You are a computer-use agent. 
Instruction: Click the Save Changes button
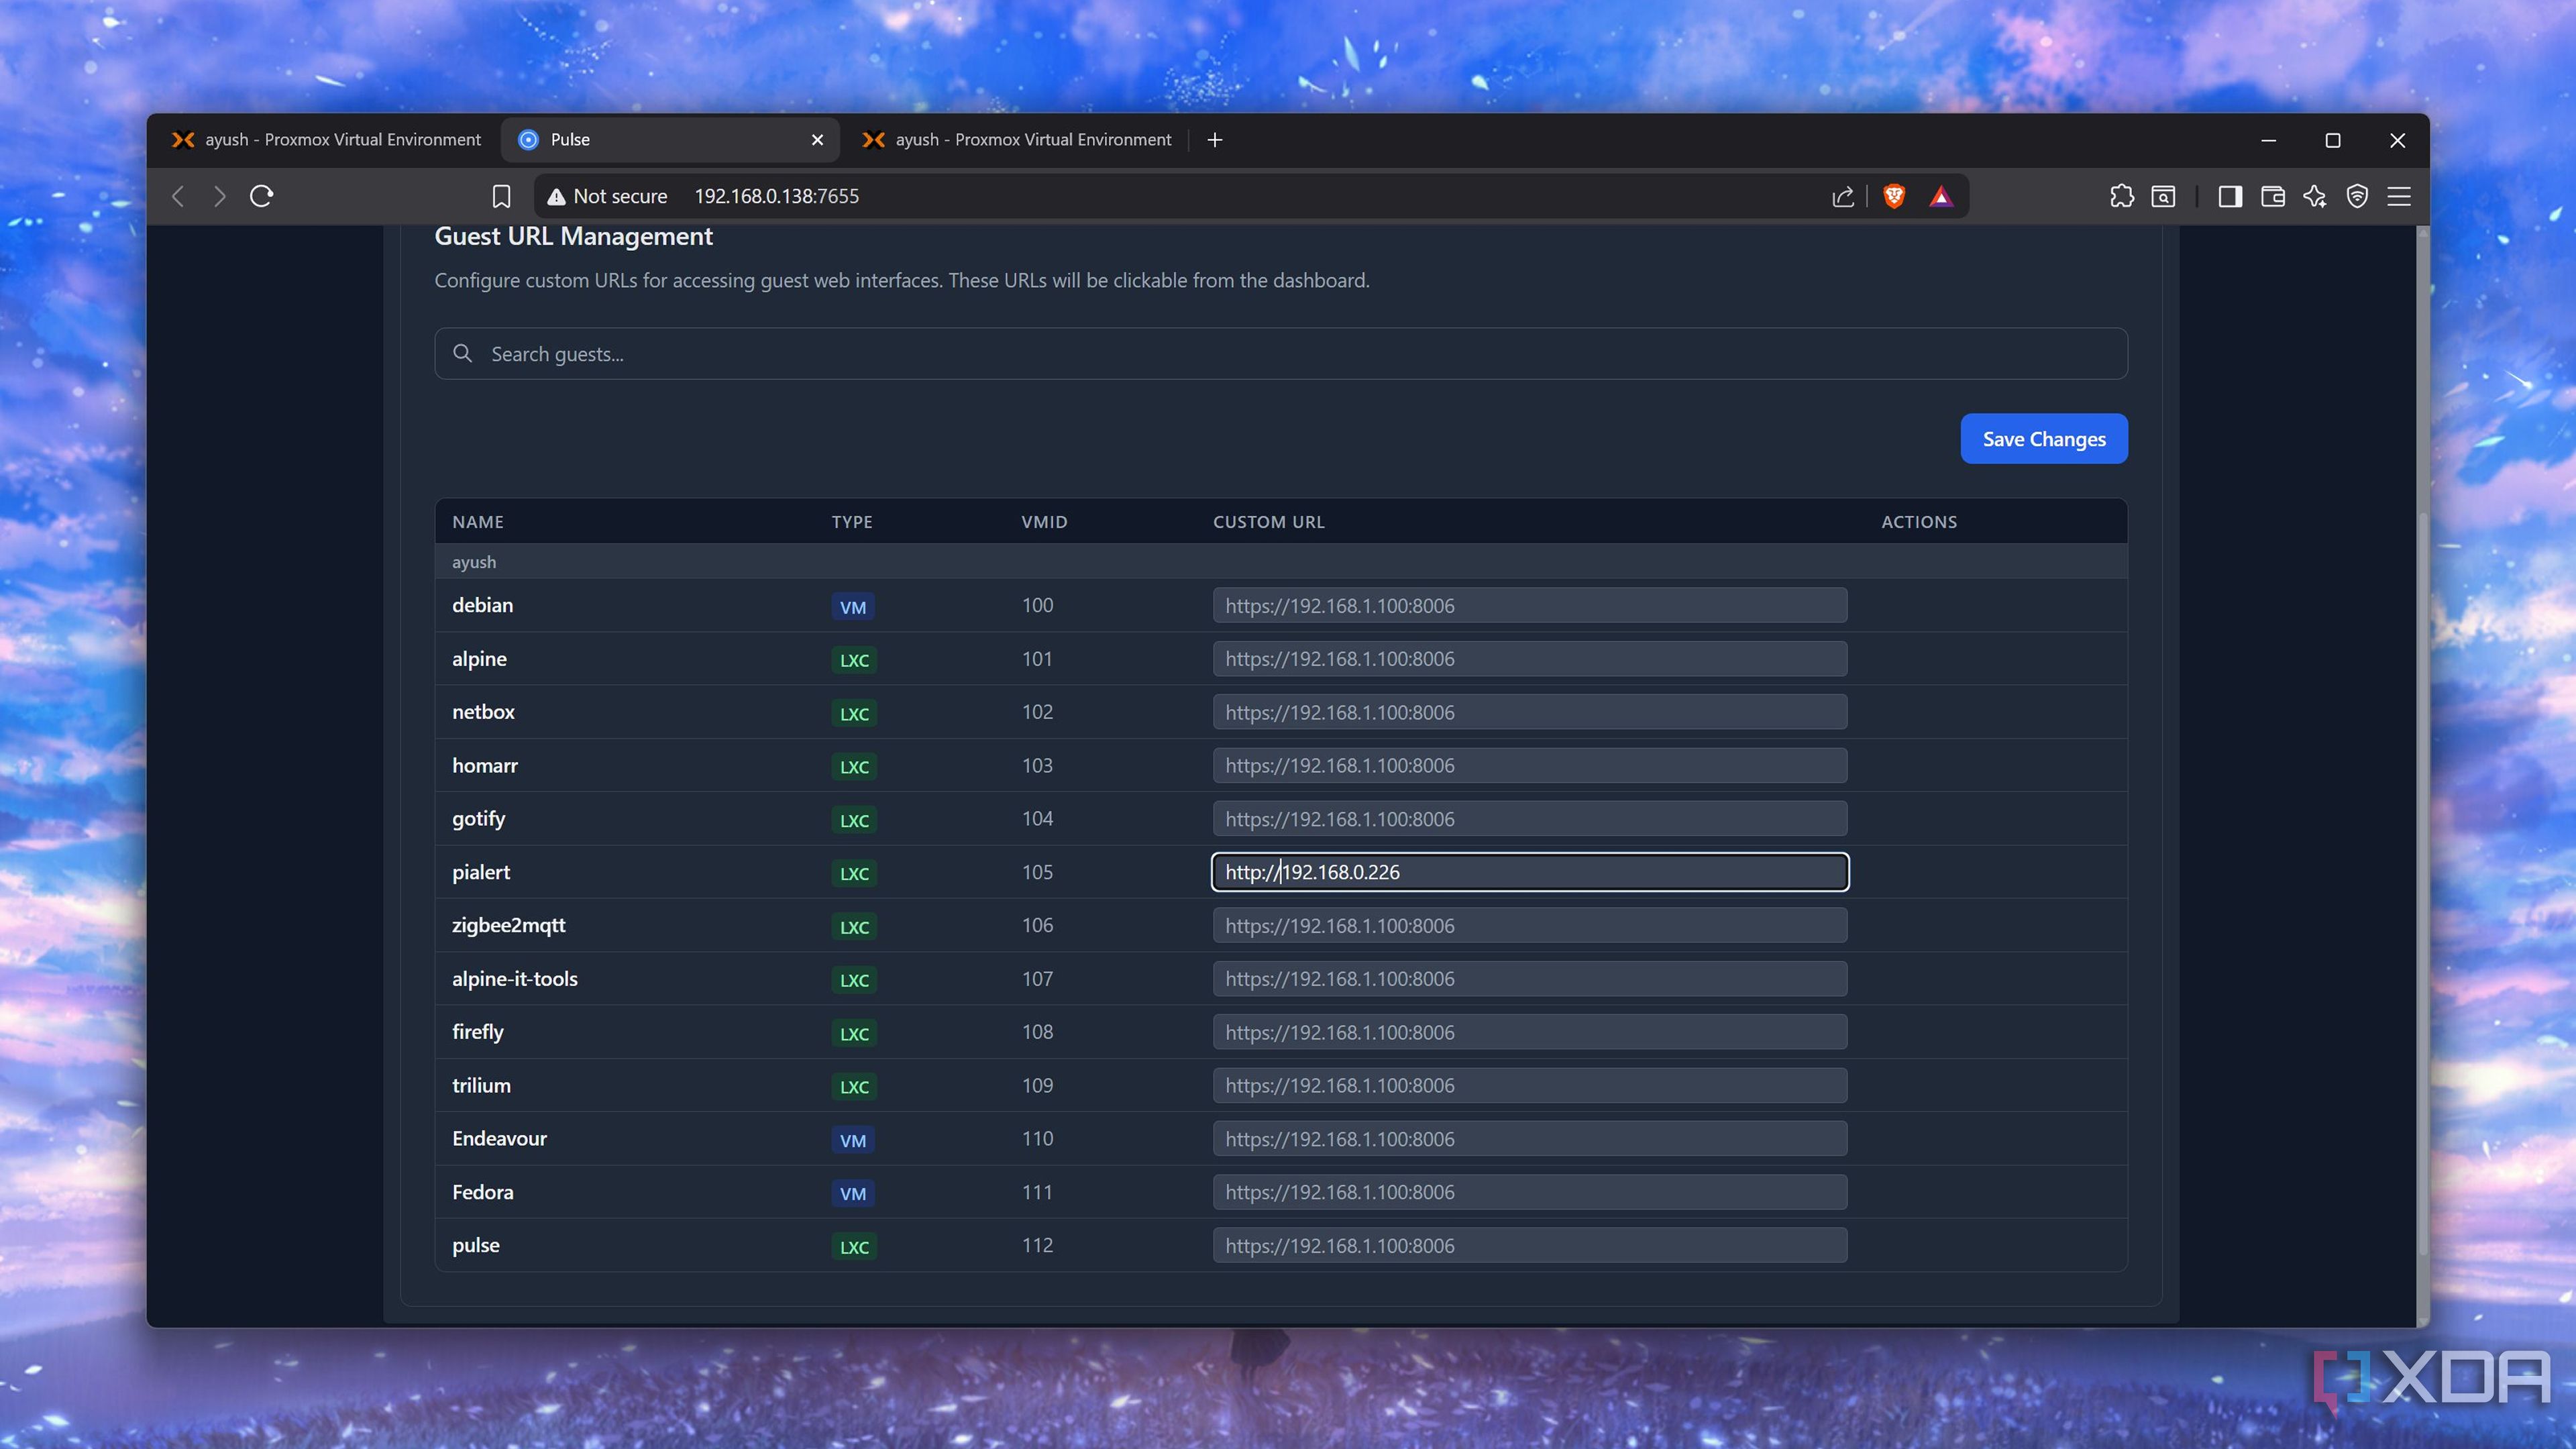pyautogui.click(x=2043, y=439)
